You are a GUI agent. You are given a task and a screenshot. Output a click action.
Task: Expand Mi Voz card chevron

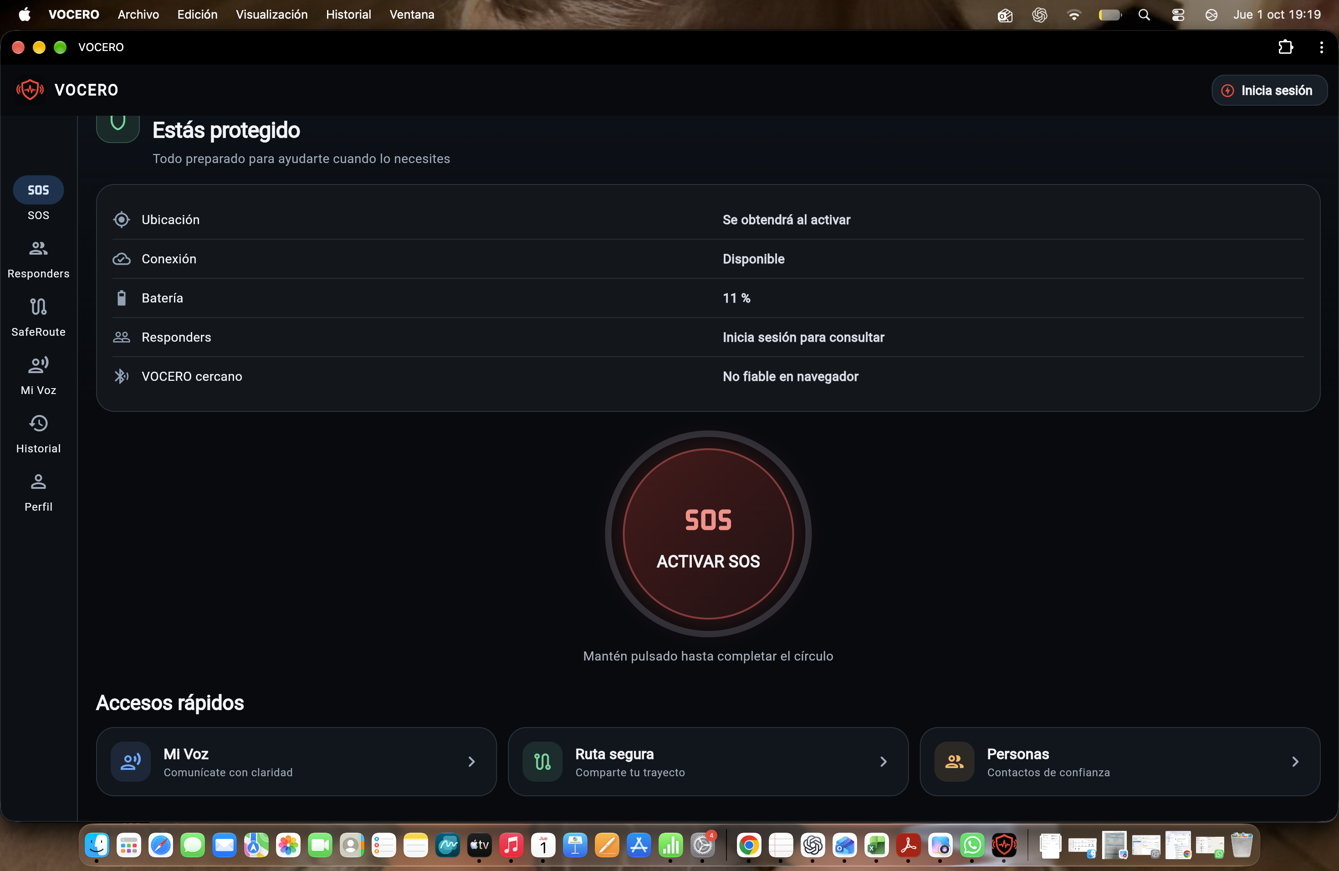pos(471,761)
